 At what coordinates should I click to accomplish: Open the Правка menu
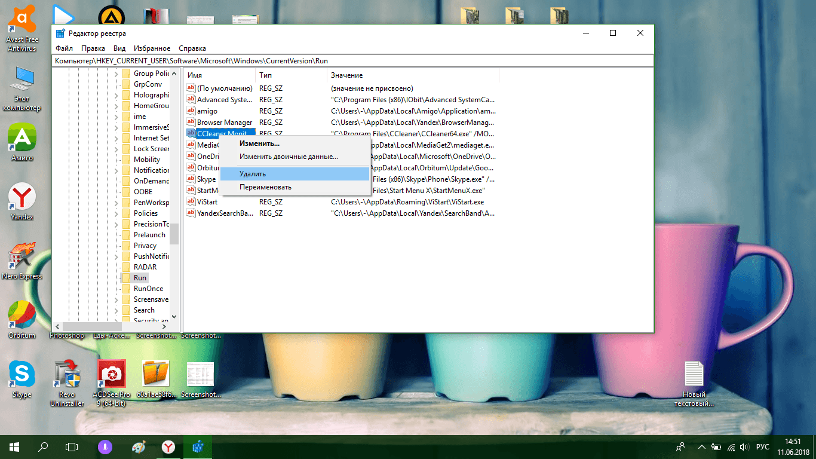tap(93, 48)
